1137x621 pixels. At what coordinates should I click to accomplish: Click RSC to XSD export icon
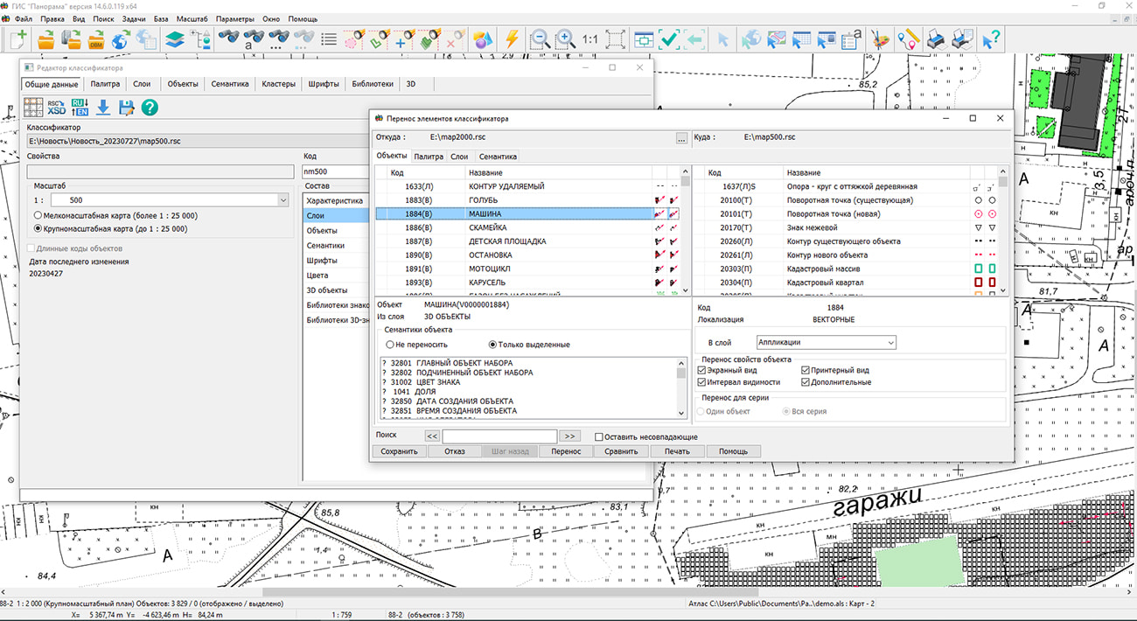(56, 108)
